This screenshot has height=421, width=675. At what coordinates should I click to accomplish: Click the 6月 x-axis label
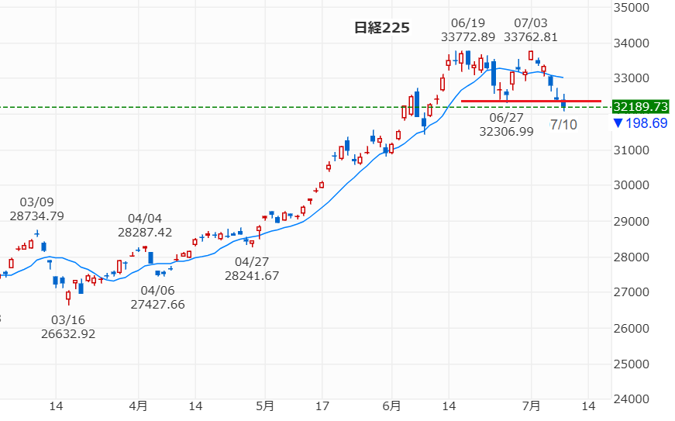pos(391,406)
